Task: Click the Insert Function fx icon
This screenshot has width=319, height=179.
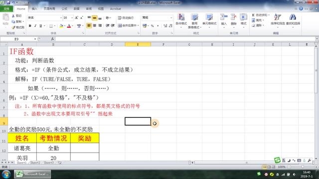Action: (52, 39)
